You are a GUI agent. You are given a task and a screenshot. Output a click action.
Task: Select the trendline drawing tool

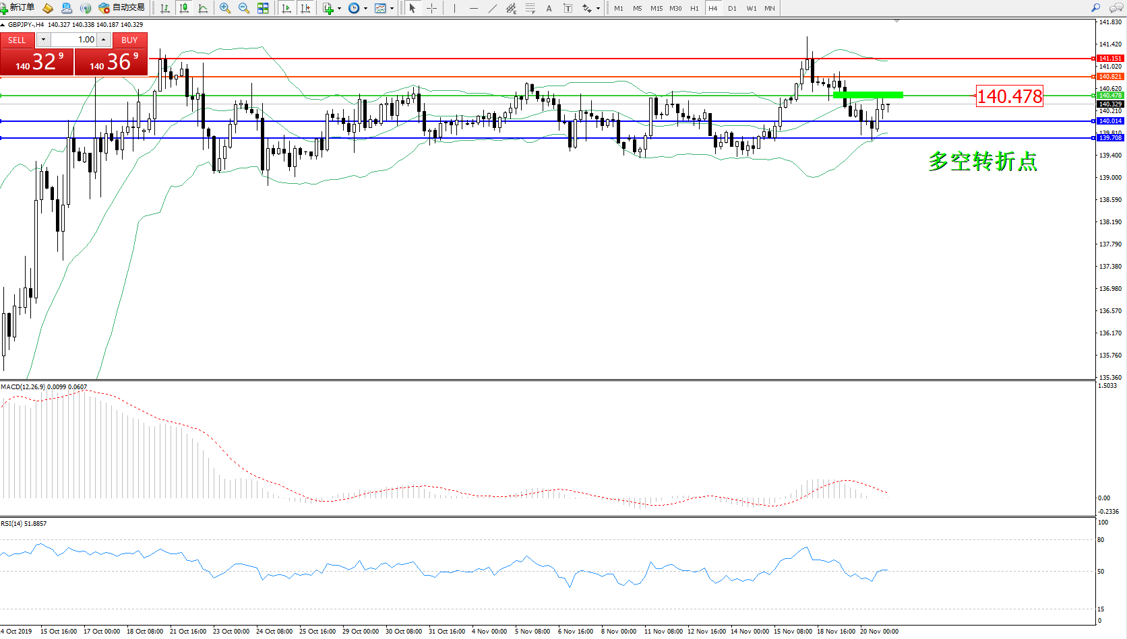(493, 8)
